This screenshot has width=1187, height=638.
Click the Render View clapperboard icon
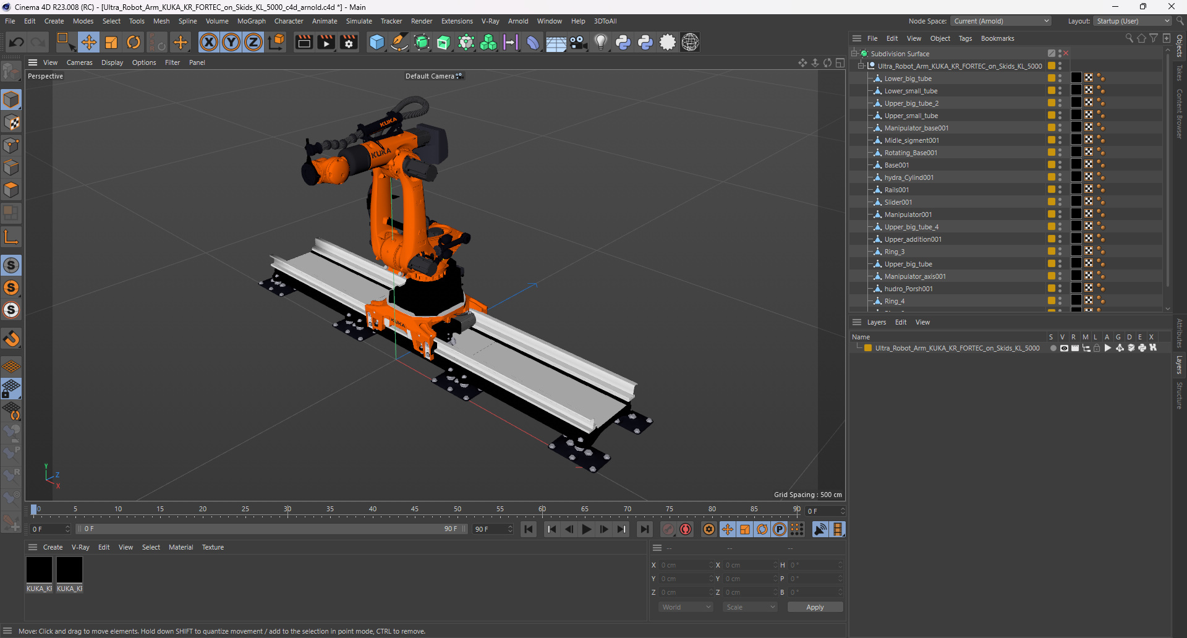[304, 42]
